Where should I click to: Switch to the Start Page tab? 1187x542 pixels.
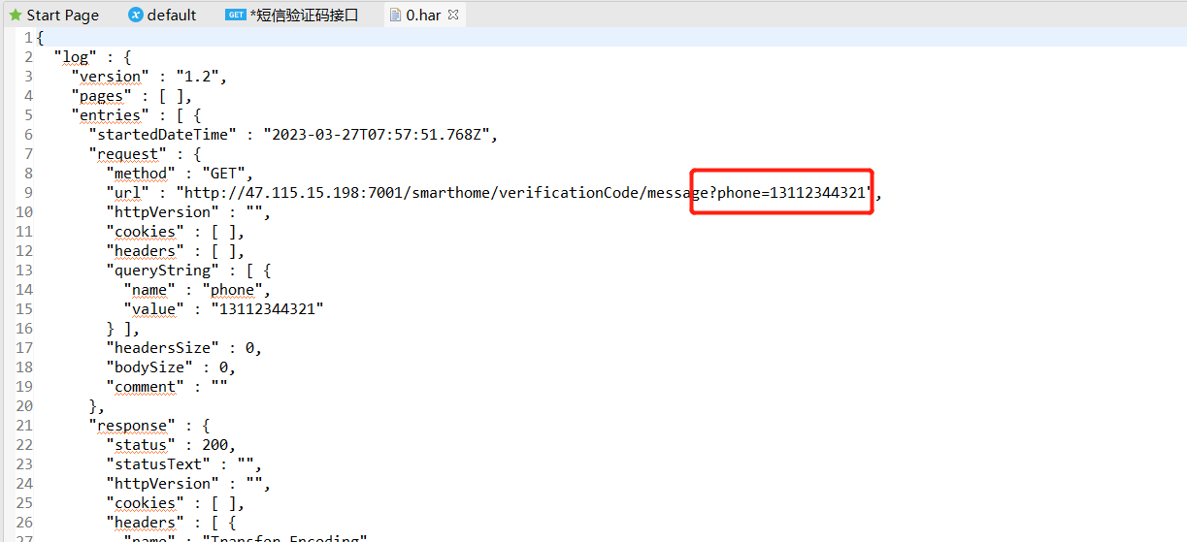[62, 16]
